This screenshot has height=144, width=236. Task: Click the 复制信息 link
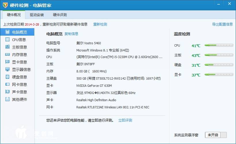click(71, 34)
